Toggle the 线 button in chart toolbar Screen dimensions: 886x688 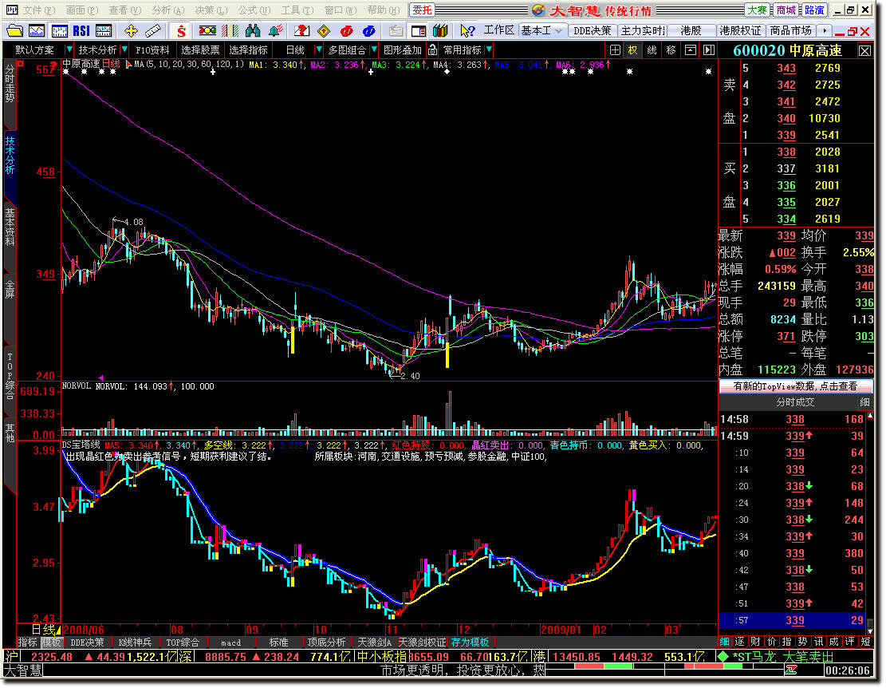(652, 50)
